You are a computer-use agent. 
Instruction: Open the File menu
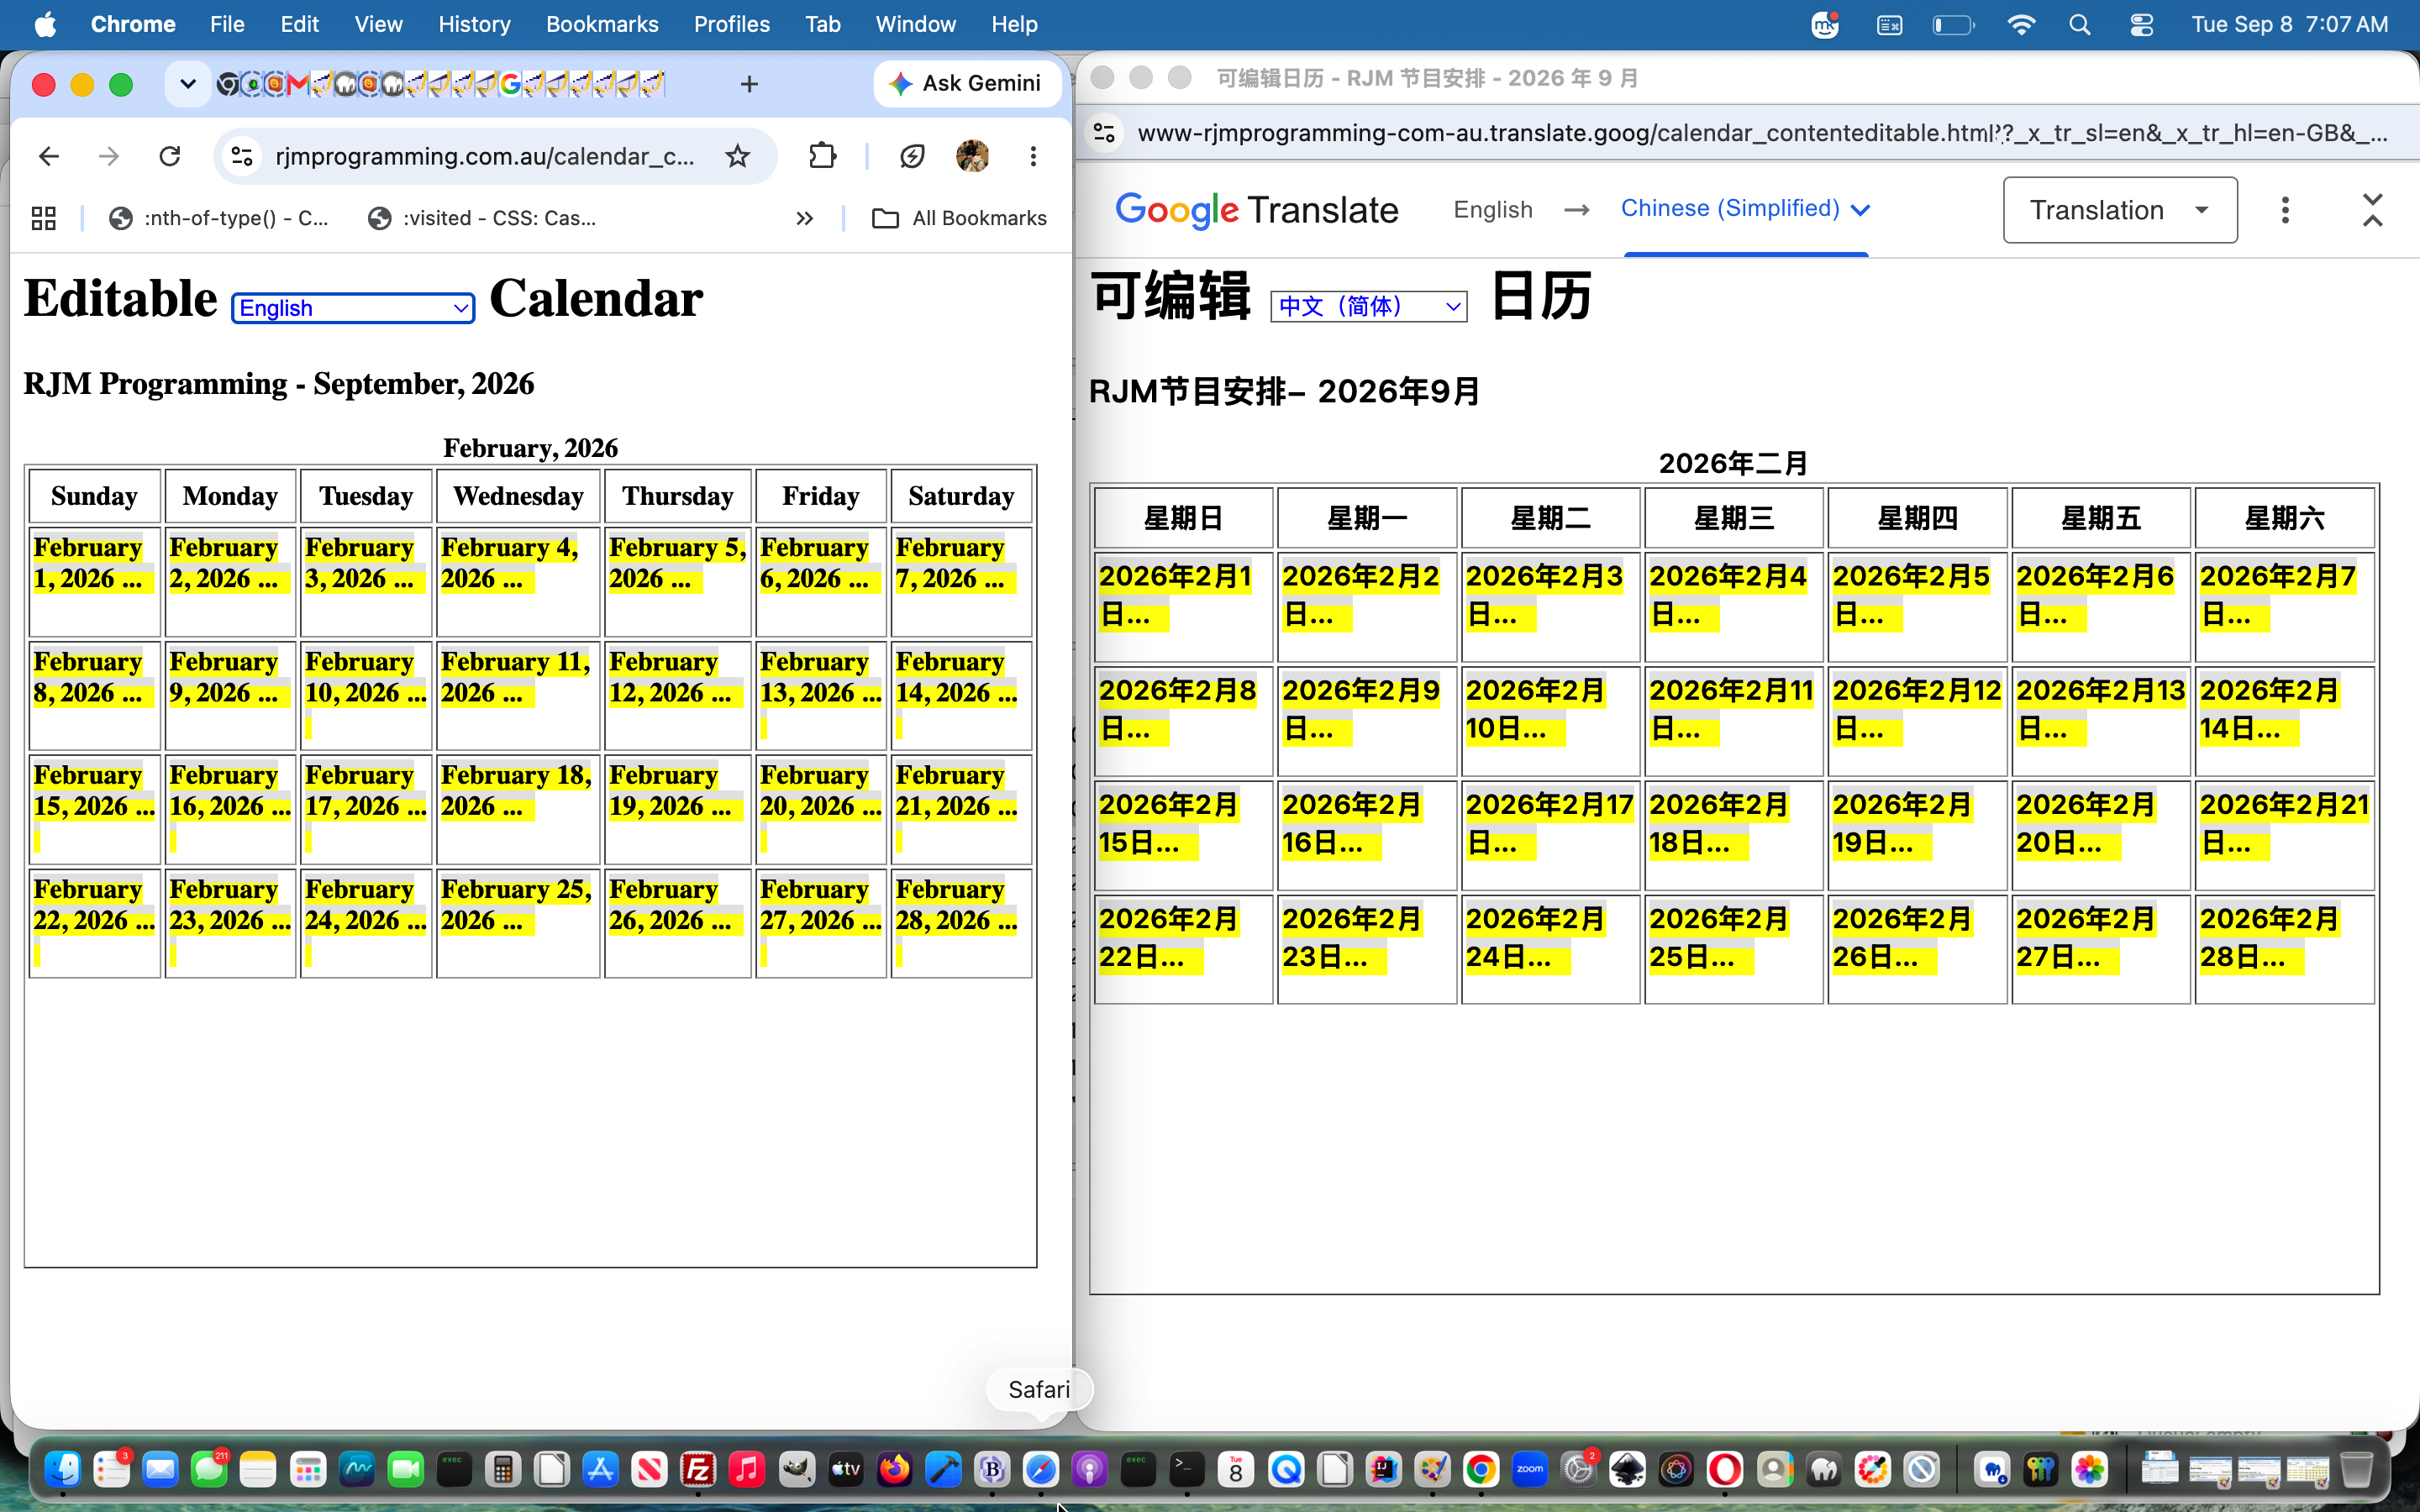[x=227, y=24]
